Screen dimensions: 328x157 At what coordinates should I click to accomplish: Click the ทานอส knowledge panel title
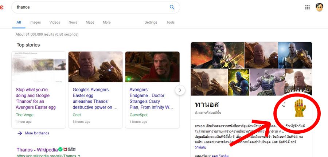[x=207, y=104]
